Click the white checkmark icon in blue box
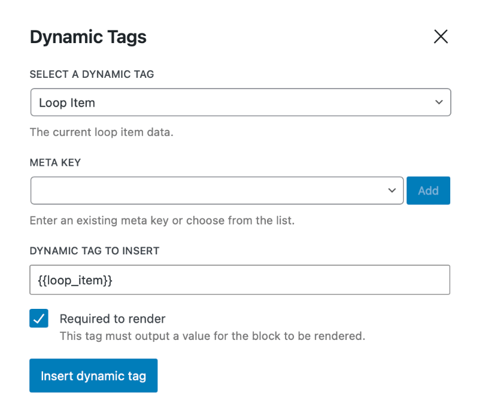 (39, 318)
